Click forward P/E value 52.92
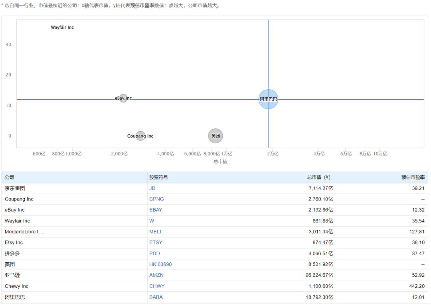The width and height of the screenshot is (431, 305). (x=418, y=275)
